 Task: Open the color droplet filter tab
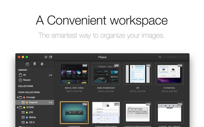coord(42,64)
